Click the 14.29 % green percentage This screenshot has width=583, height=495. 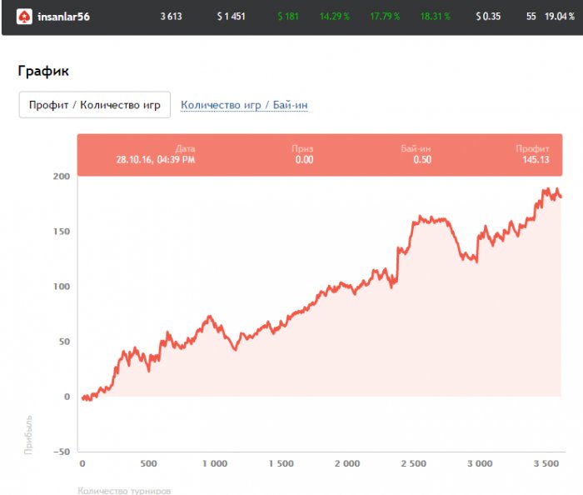click(336, 17)
